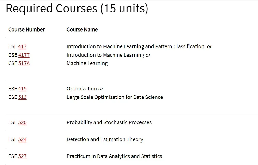This screenshot has width=258, height=165.
Task: Open the ESE 513 course link
Action: pos(22,97)
